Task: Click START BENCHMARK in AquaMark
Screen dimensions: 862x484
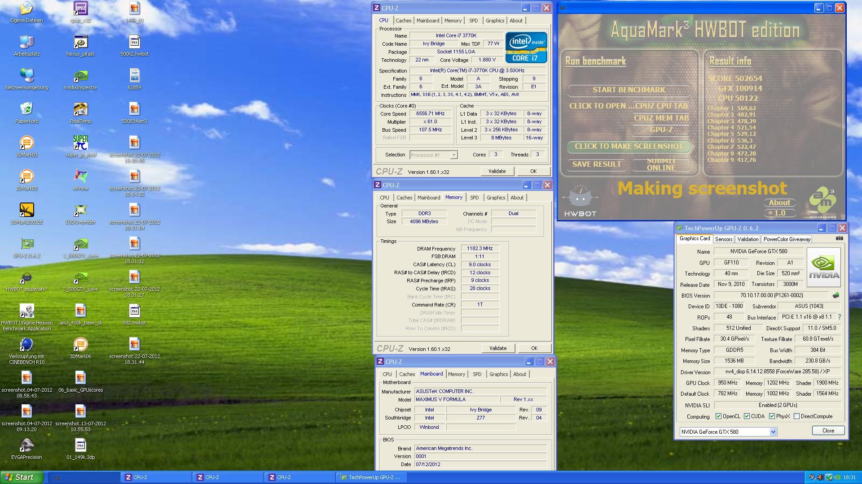Action: click(x=629, y=90)
